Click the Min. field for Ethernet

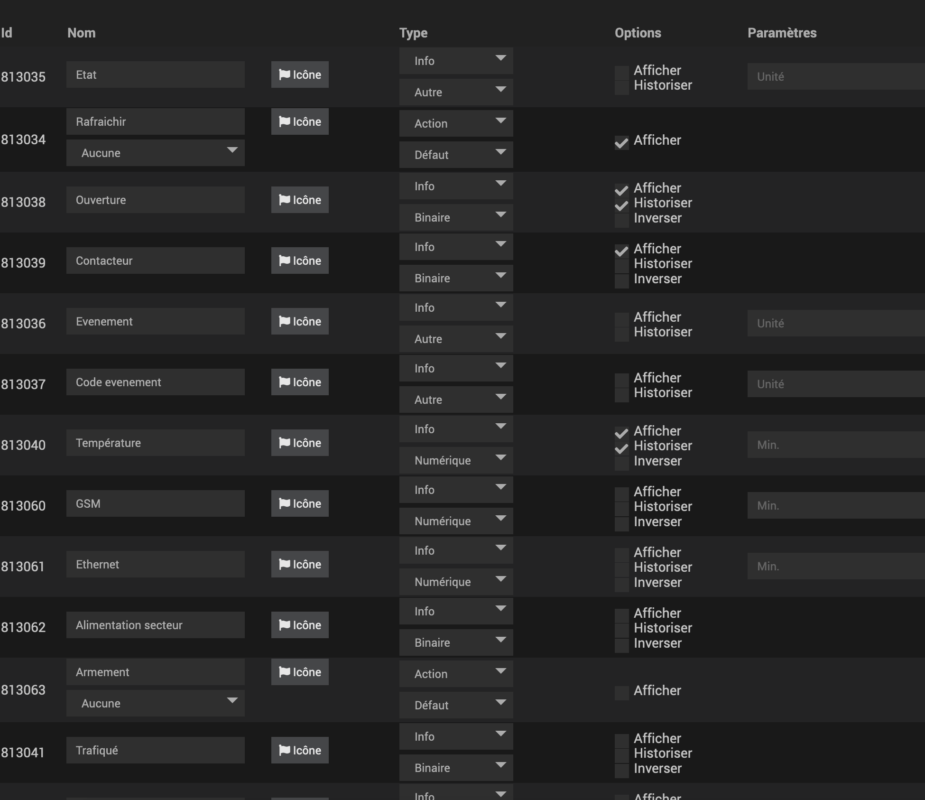tap(836, 566)
